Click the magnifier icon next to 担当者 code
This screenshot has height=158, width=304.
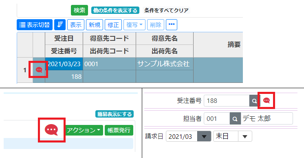coord(235,118)
